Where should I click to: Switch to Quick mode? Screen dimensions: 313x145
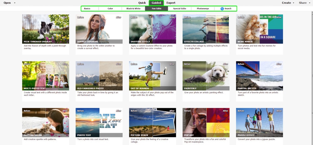[x=142, y=3]
